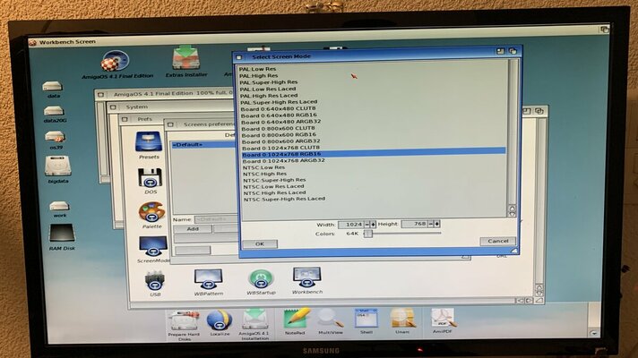The height and width of the screenshot is (358, 638).
Task: Select Board 0:640x480 ARGB32 mode
Action: tap(280, 122)
